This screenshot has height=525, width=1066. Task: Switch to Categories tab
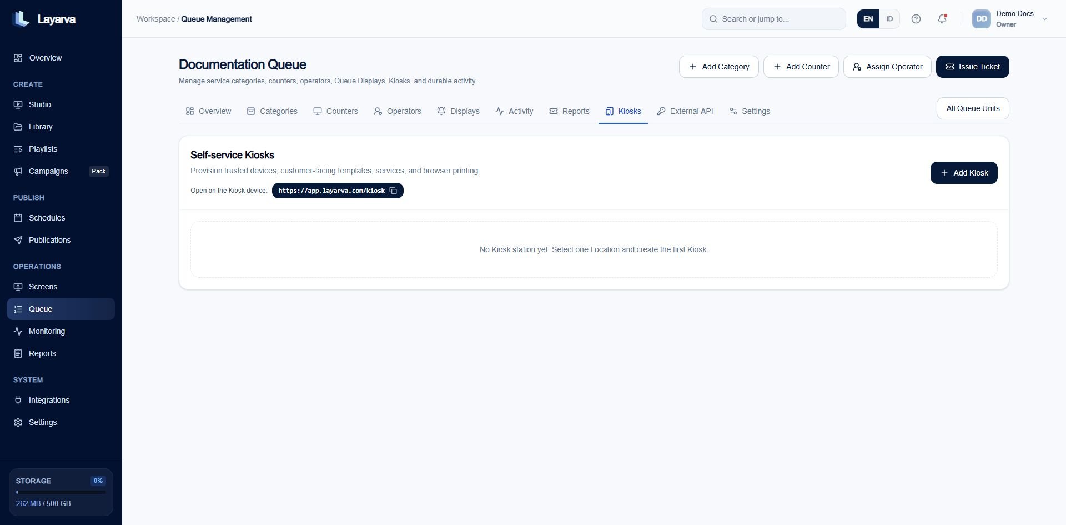[272, 111]
